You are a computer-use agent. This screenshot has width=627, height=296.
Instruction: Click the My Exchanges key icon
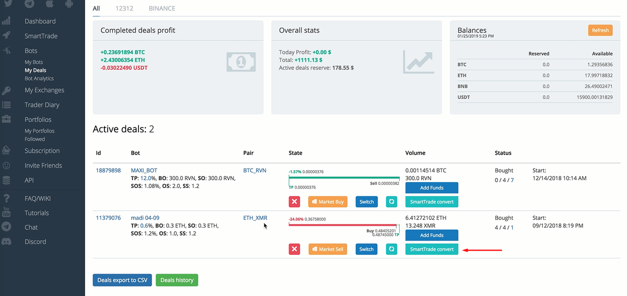coord(6,90)
